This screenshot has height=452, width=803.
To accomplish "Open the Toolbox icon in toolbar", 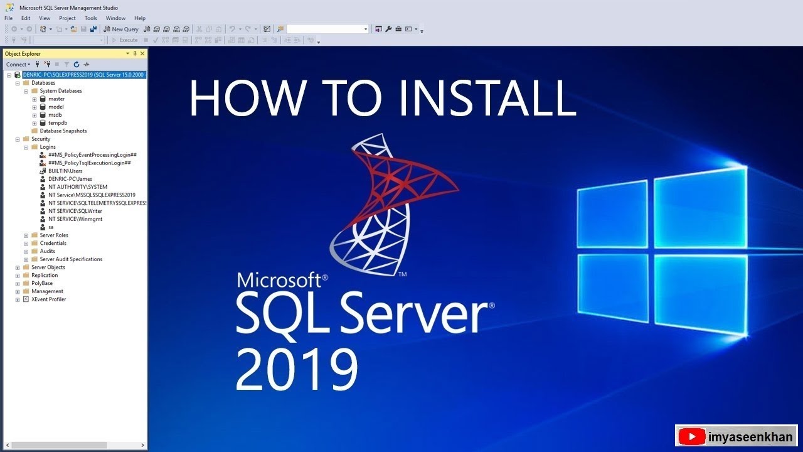I will 398,29.
